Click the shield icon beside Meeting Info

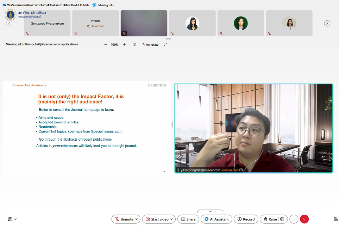pyautogui.click(x=94, y=5)
